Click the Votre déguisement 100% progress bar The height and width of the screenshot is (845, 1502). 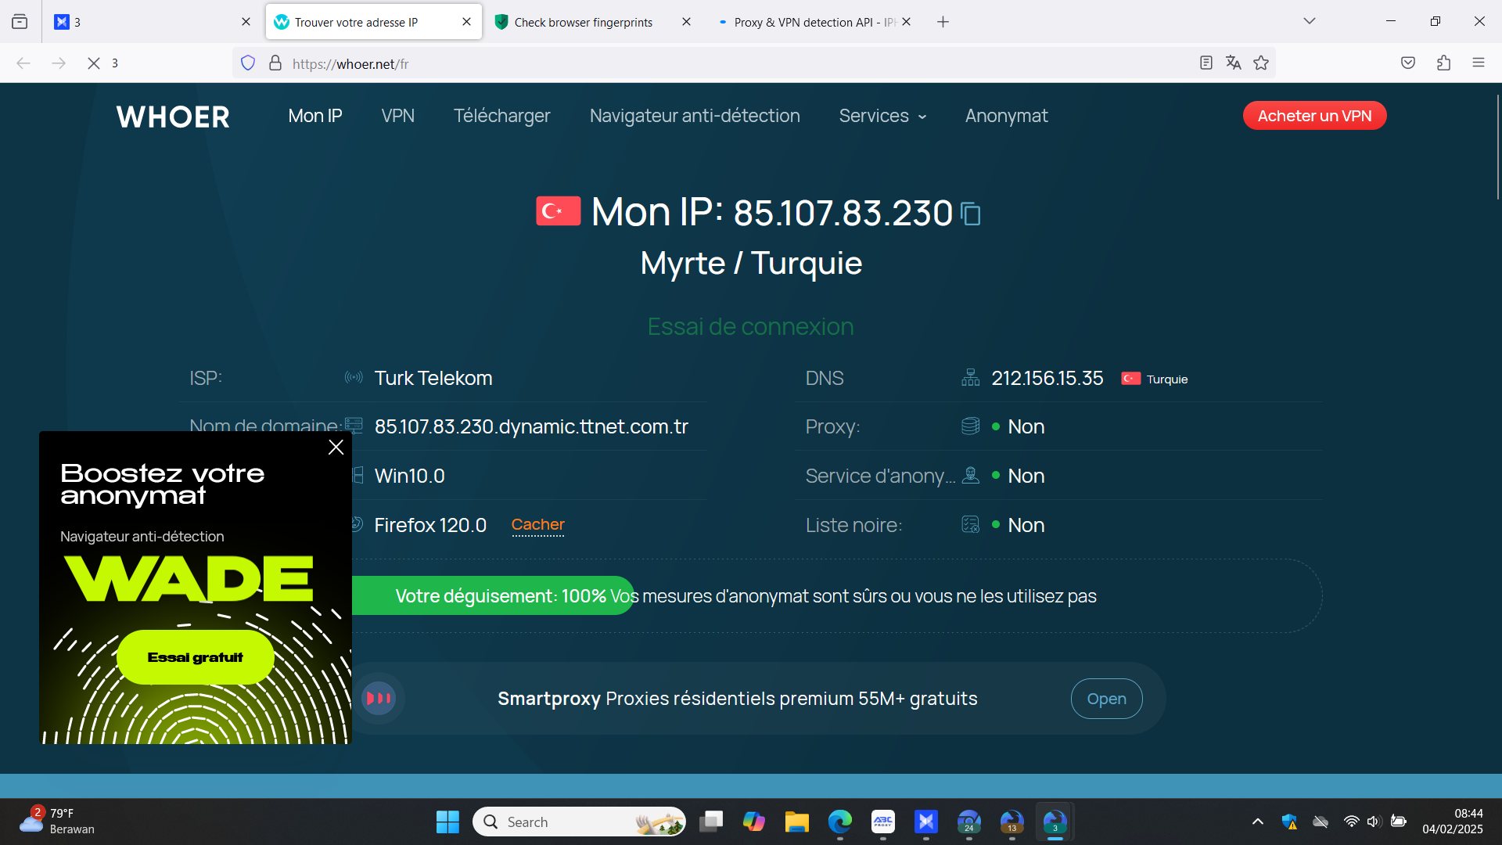[x=493, y=595]
